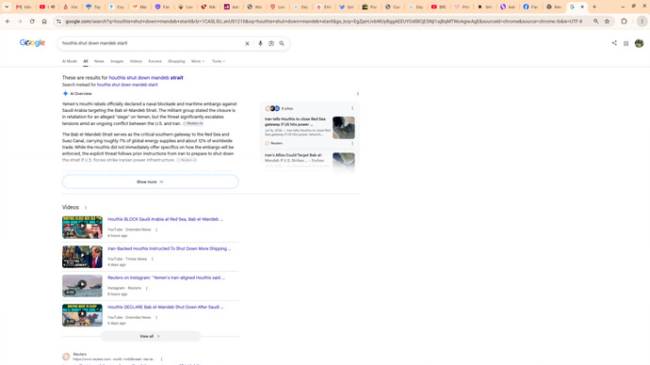View all videos button

pos(150,336)
